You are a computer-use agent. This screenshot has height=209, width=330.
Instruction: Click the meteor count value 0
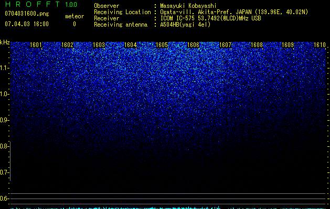[x=74, y=24]
